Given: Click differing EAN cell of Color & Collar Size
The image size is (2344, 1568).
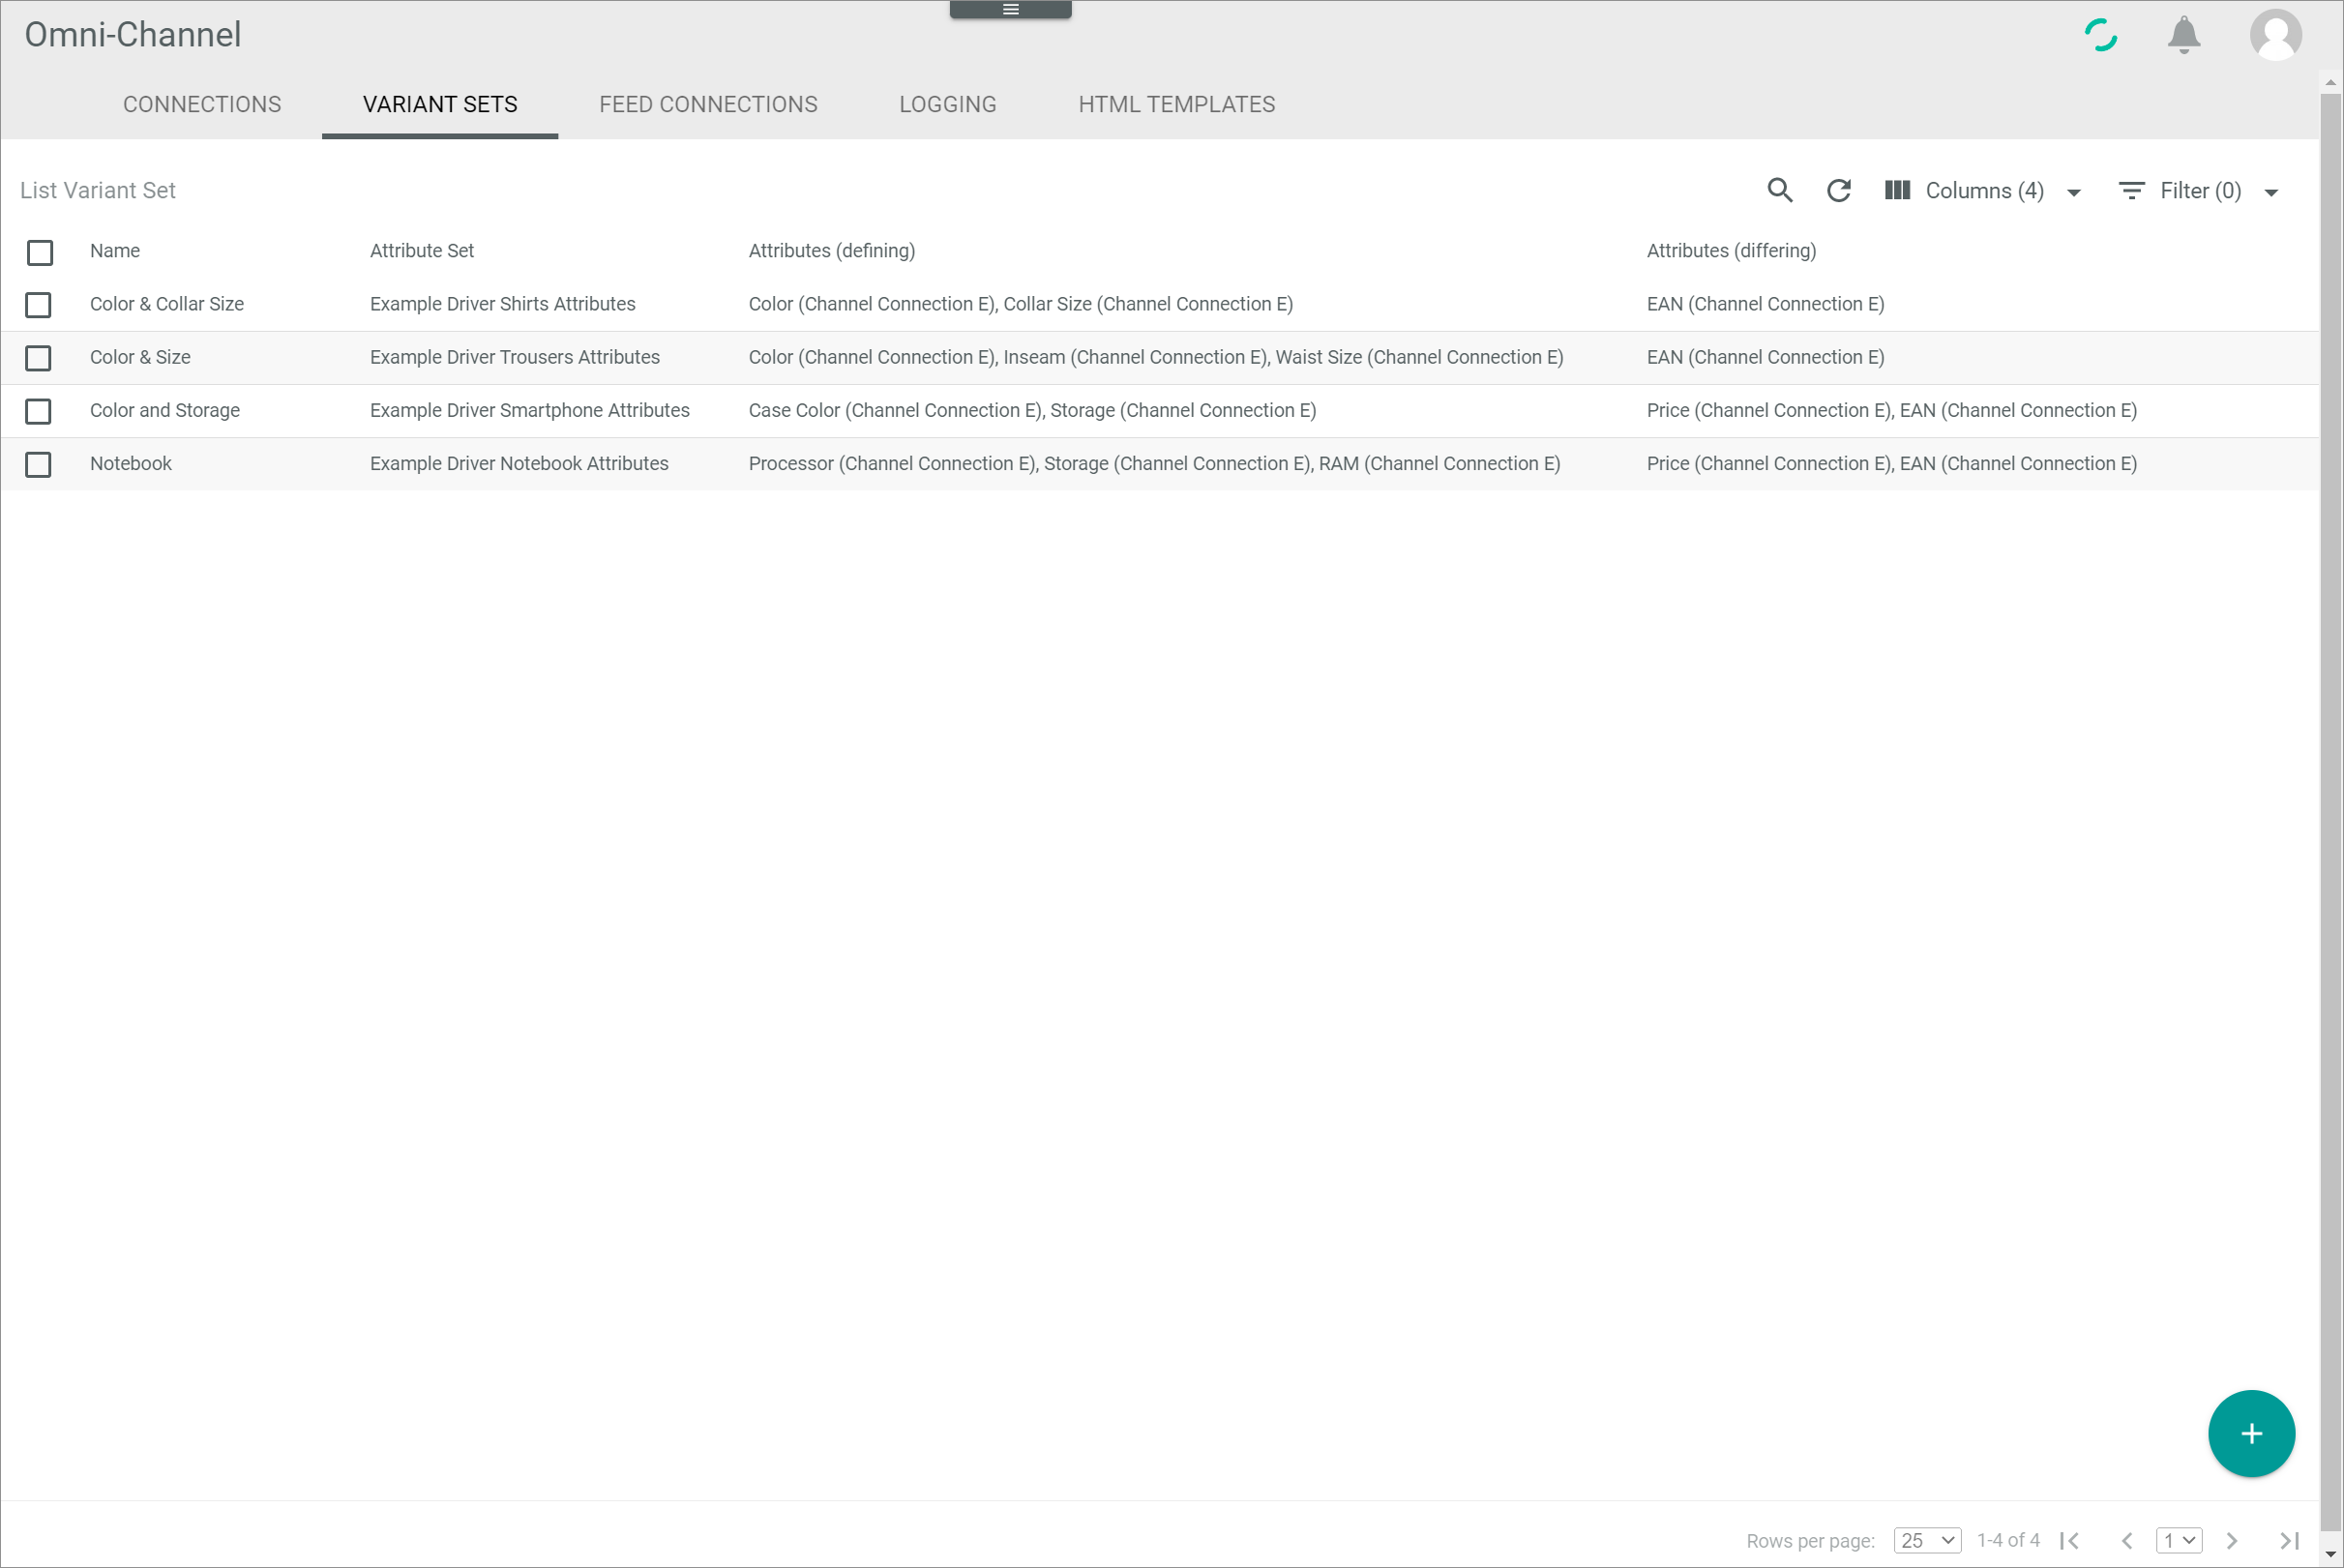Looking at the screenshot, I should [1765, 304].
